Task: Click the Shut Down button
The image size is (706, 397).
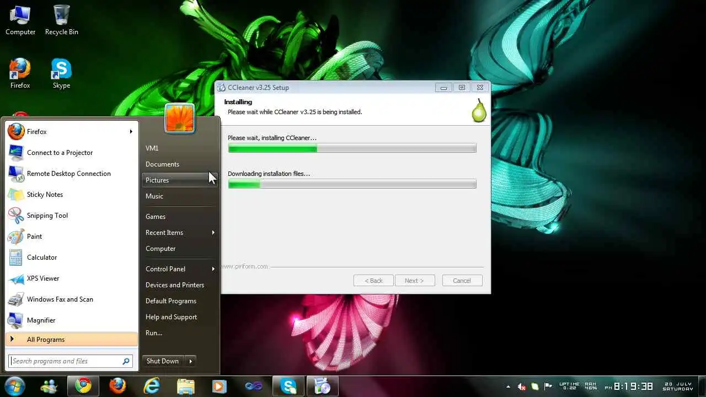Action: coord(163,361)
